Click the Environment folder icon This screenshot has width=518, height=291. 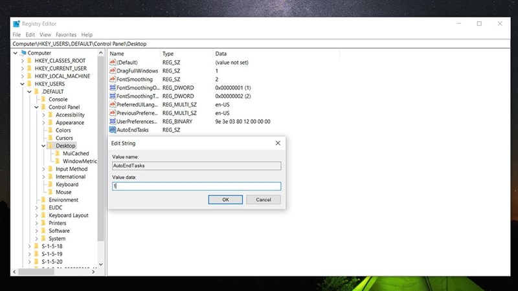pos(43,200)
